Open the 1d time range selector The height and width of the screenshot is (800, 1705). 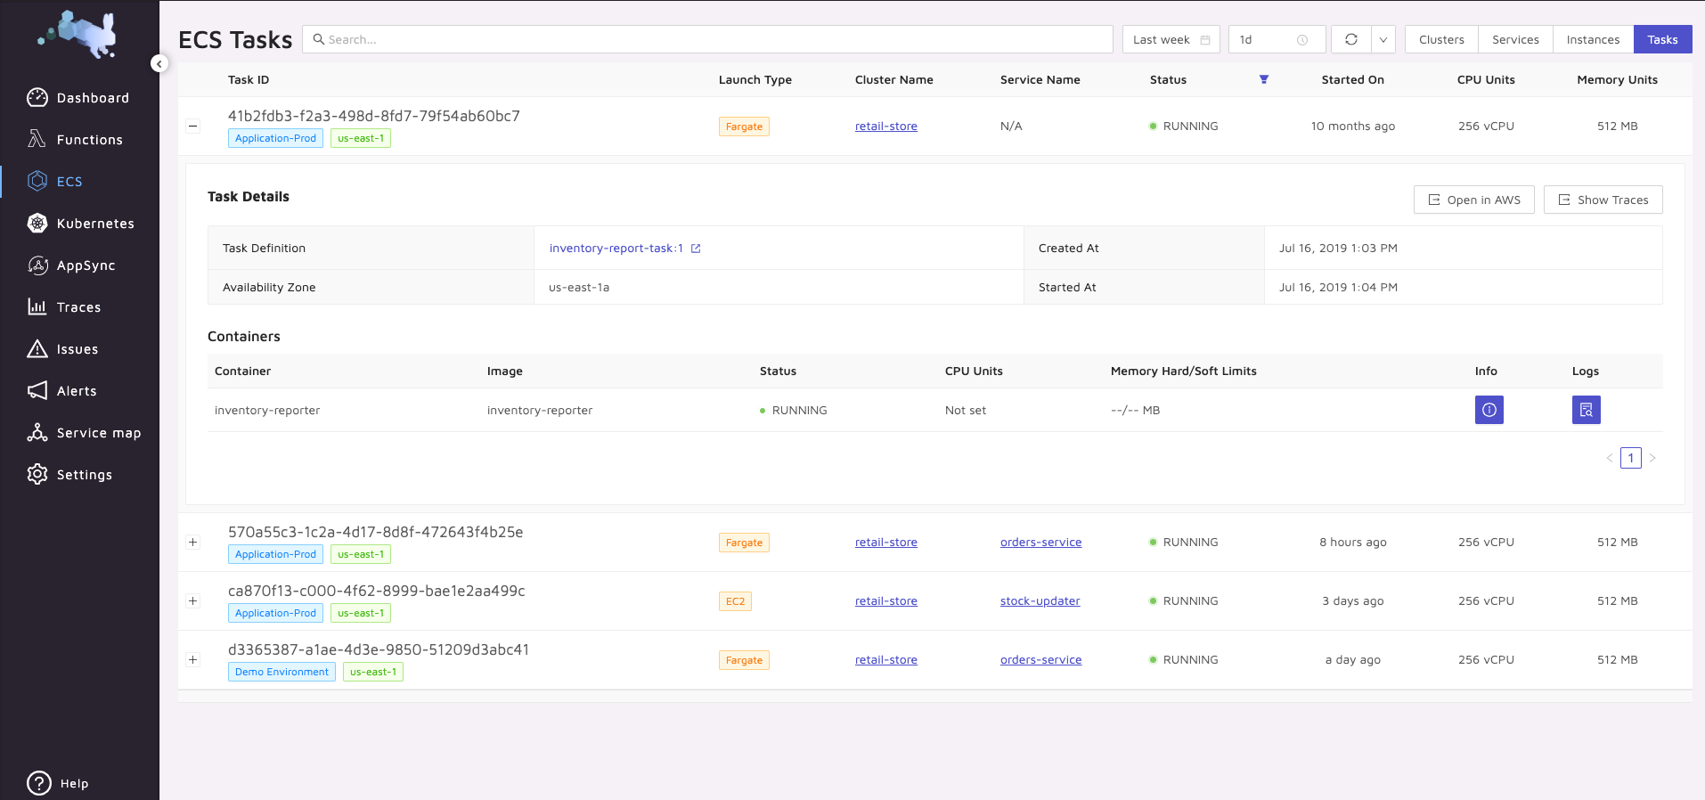[1277, 39]
